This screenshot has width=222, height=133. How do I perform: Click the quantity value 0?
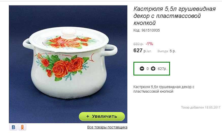148,69
